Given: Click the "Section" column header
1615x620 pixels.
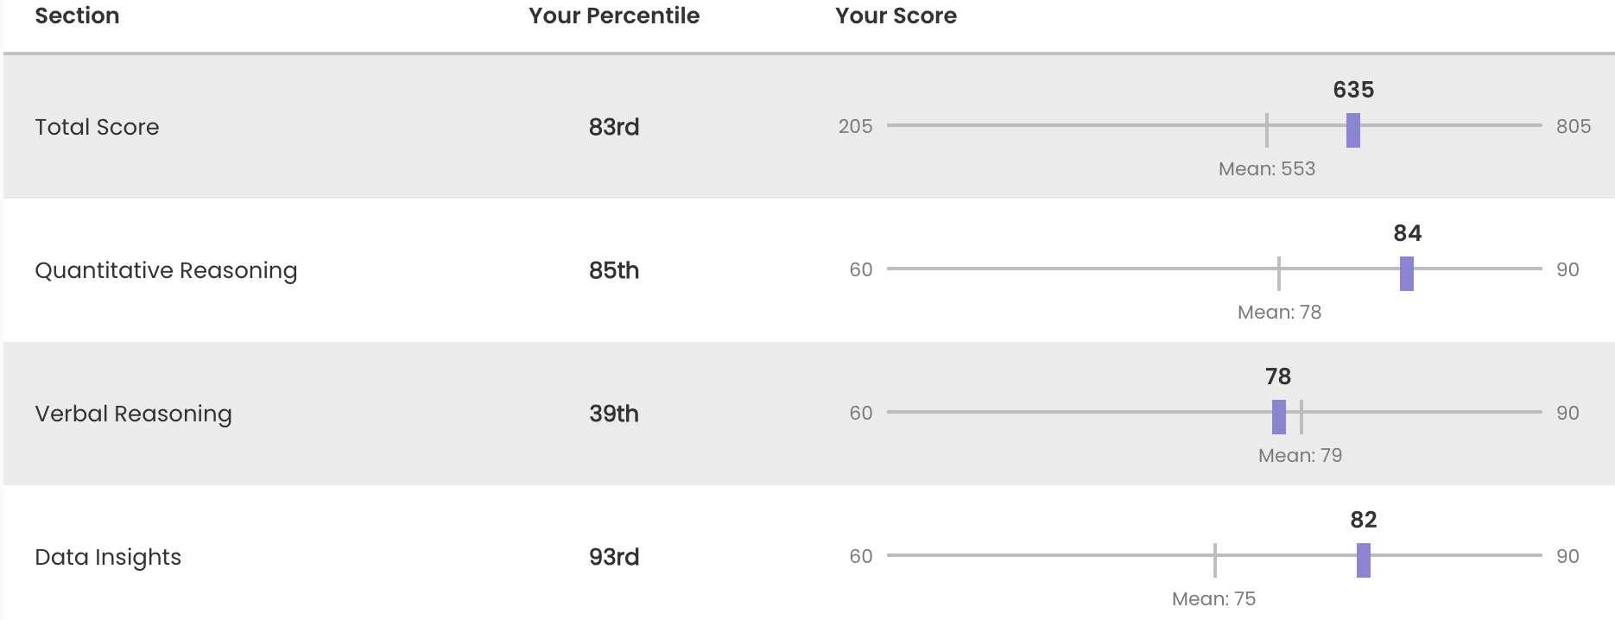Looking at the screenshot, I should coord(77,16).
